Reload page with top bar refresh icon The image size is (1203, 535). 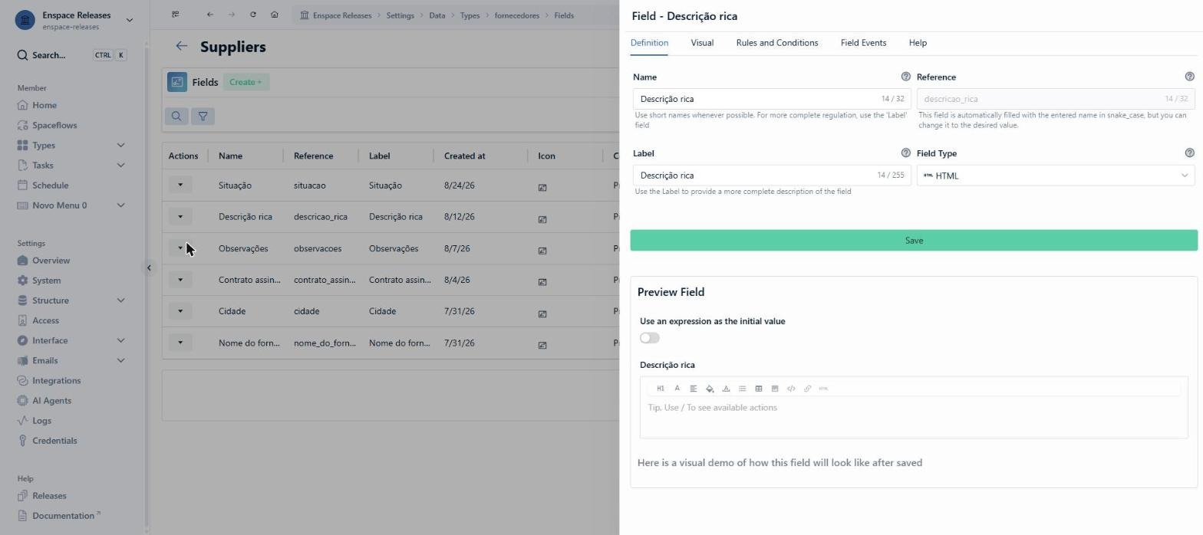[x=252, y=15]
